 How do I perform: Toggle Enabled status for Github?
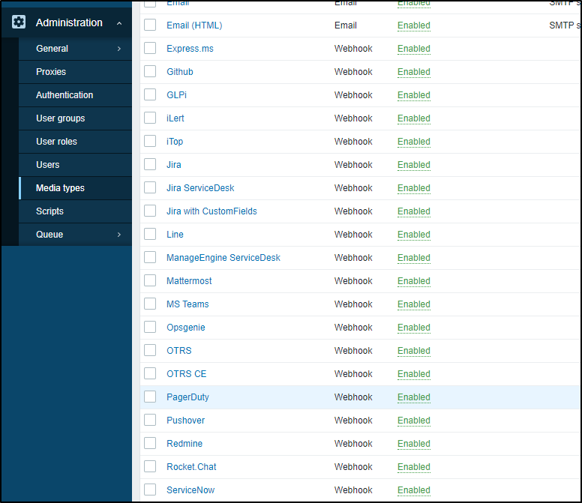[x=414, y=72]
